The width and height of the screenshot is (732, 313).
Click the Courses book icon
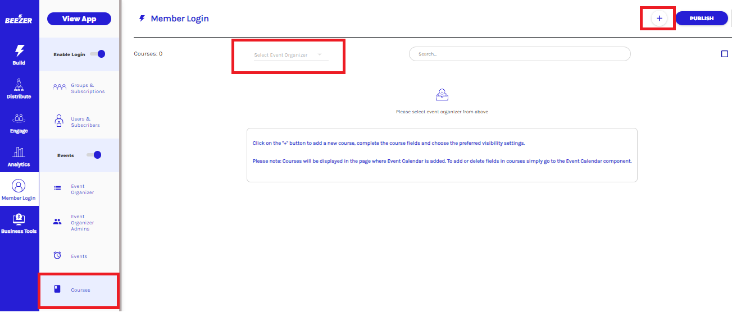point(57,289)
